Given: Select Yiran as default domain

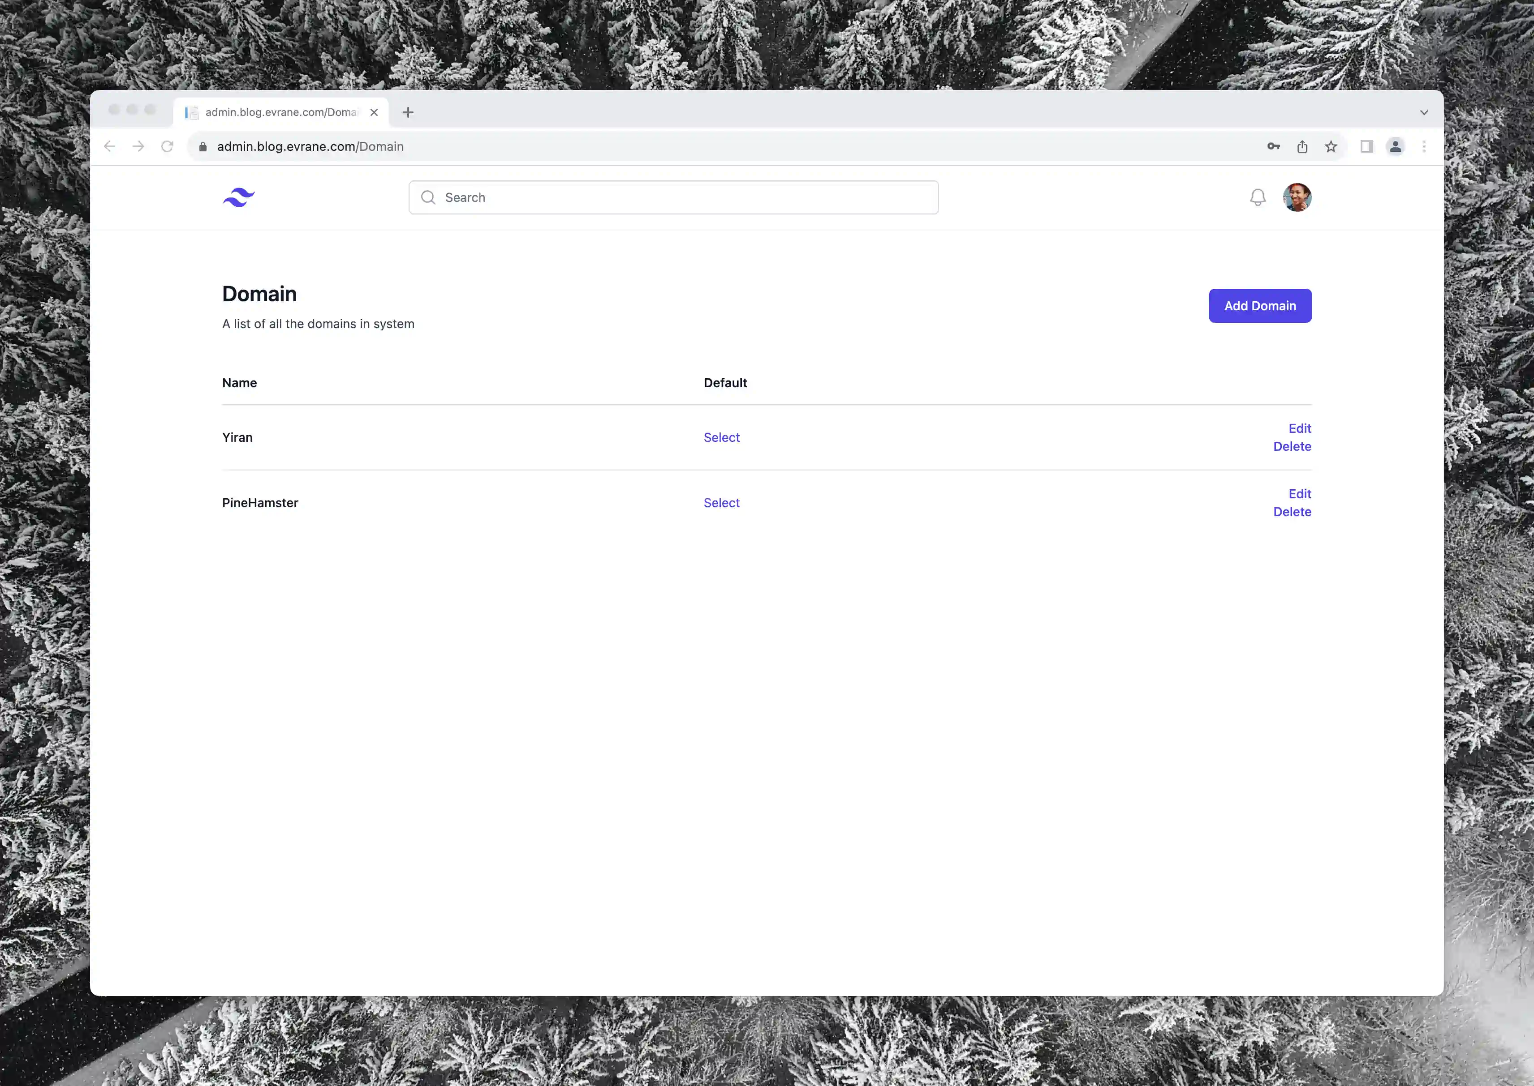Looking at the screenshot, I should pyautogui.click(x=721, y=437).
